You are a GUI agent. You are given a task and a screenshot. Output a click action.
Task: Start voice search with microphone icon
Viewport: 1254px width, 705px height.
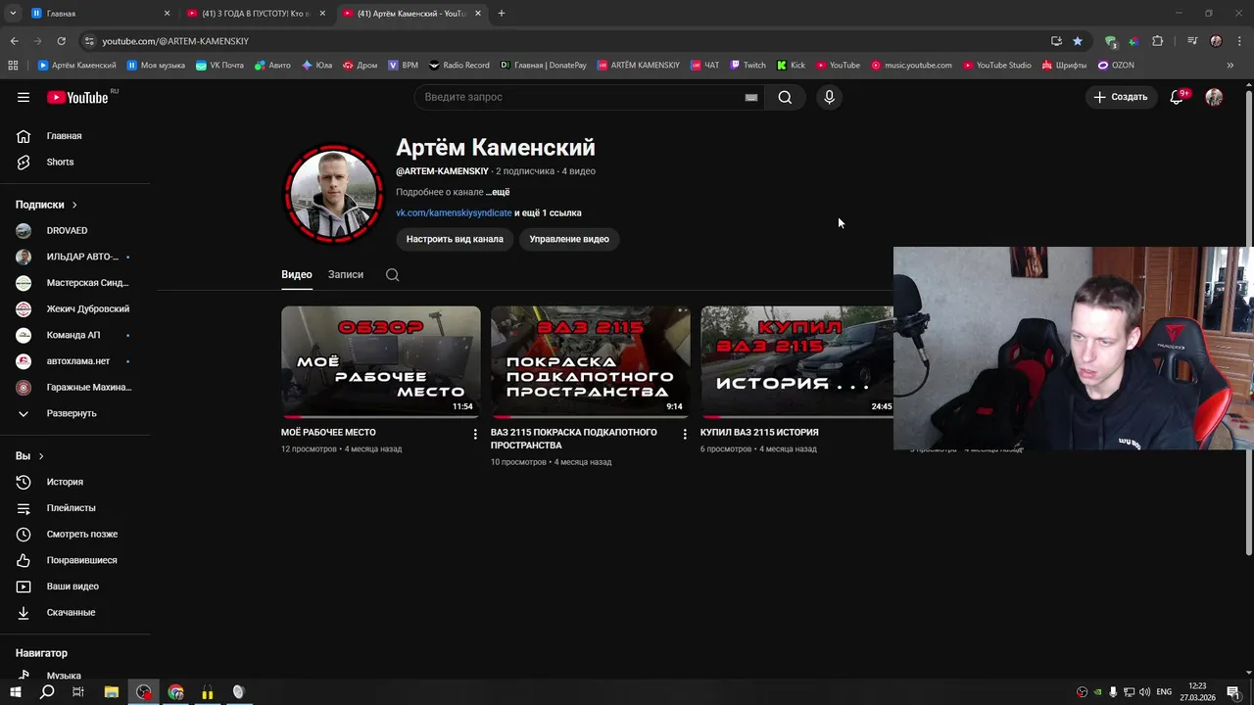(x=829, y=97)
